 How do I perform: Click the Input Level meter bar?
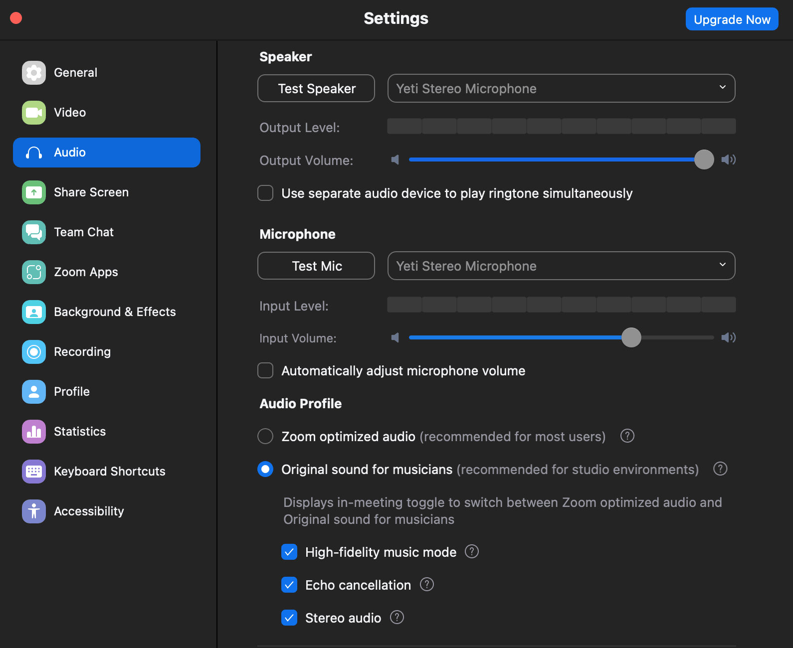(x=561, y=305)
